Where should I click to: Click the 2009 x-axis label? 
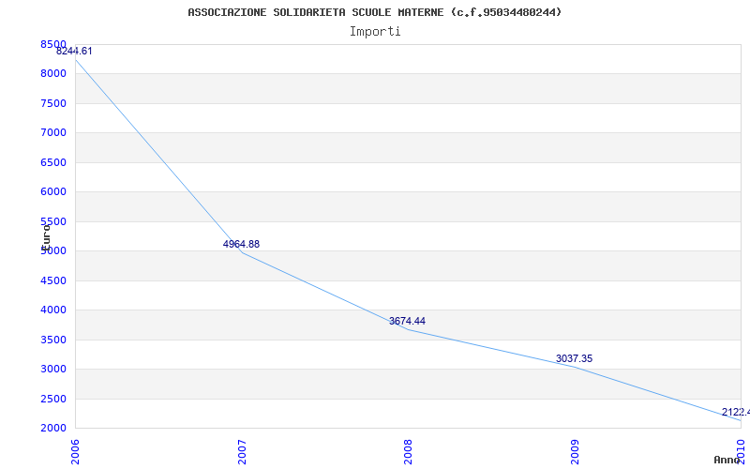[x=575, y=452]
